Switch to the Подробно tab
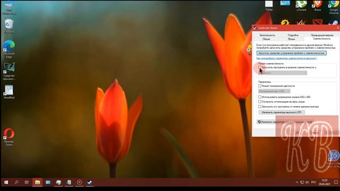 [293, 35]
